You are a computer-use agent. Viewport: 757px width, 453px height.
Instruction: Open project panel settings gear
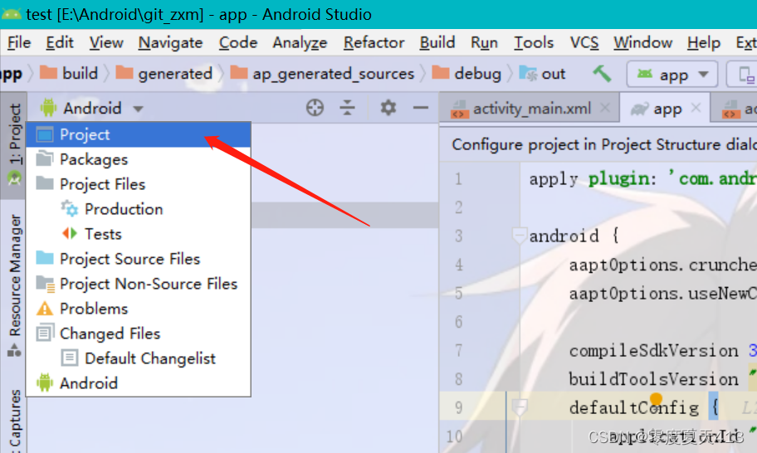point(388,108)
